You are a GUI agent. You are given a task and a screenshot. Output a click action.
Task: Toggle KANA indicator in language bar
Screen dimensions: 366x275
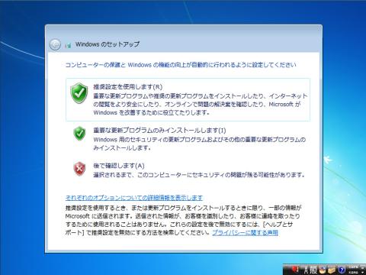click(354, 273)
